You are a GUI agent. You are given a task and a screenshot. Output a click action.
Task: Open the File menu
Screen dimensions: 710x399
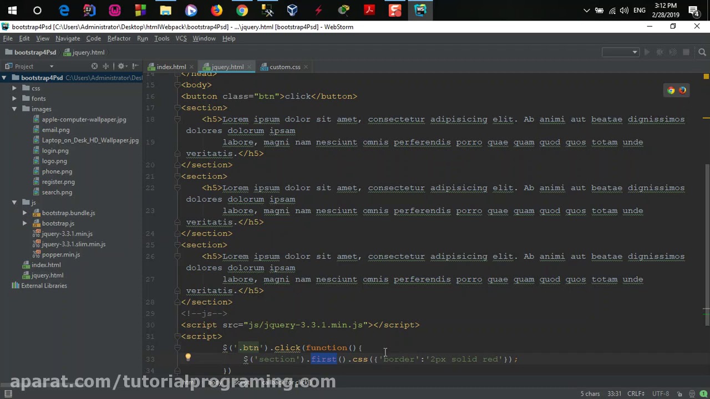[8, 38]
